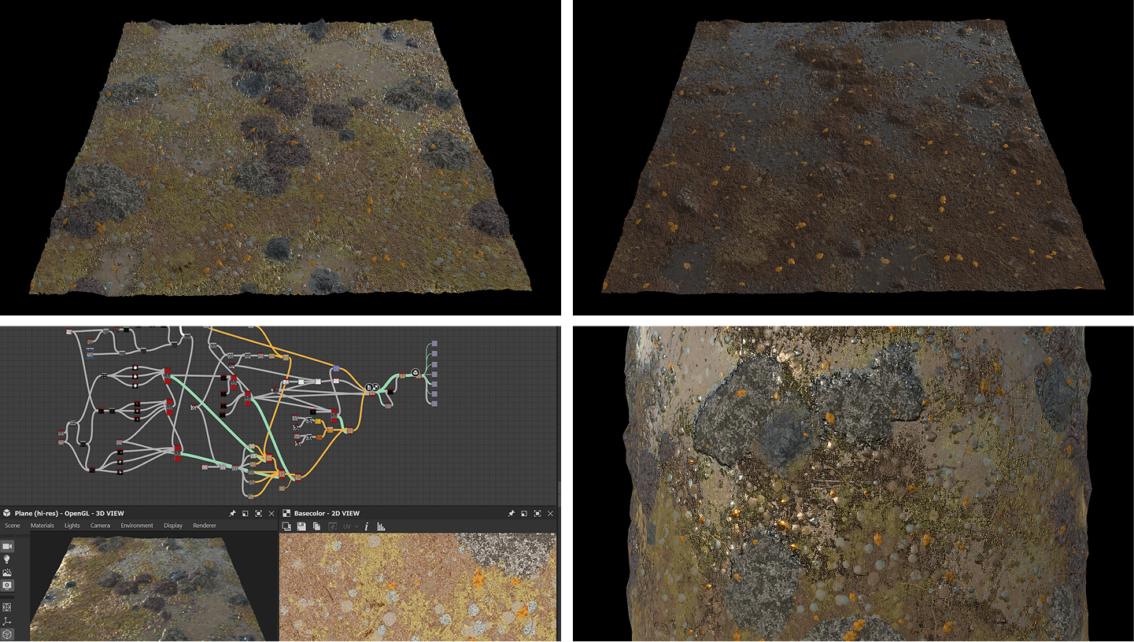Image resolution: width=1134 pixels, height=642 pixels.
Task: Open the Environment menu in 3D View
Action: [x=137, y=526]
